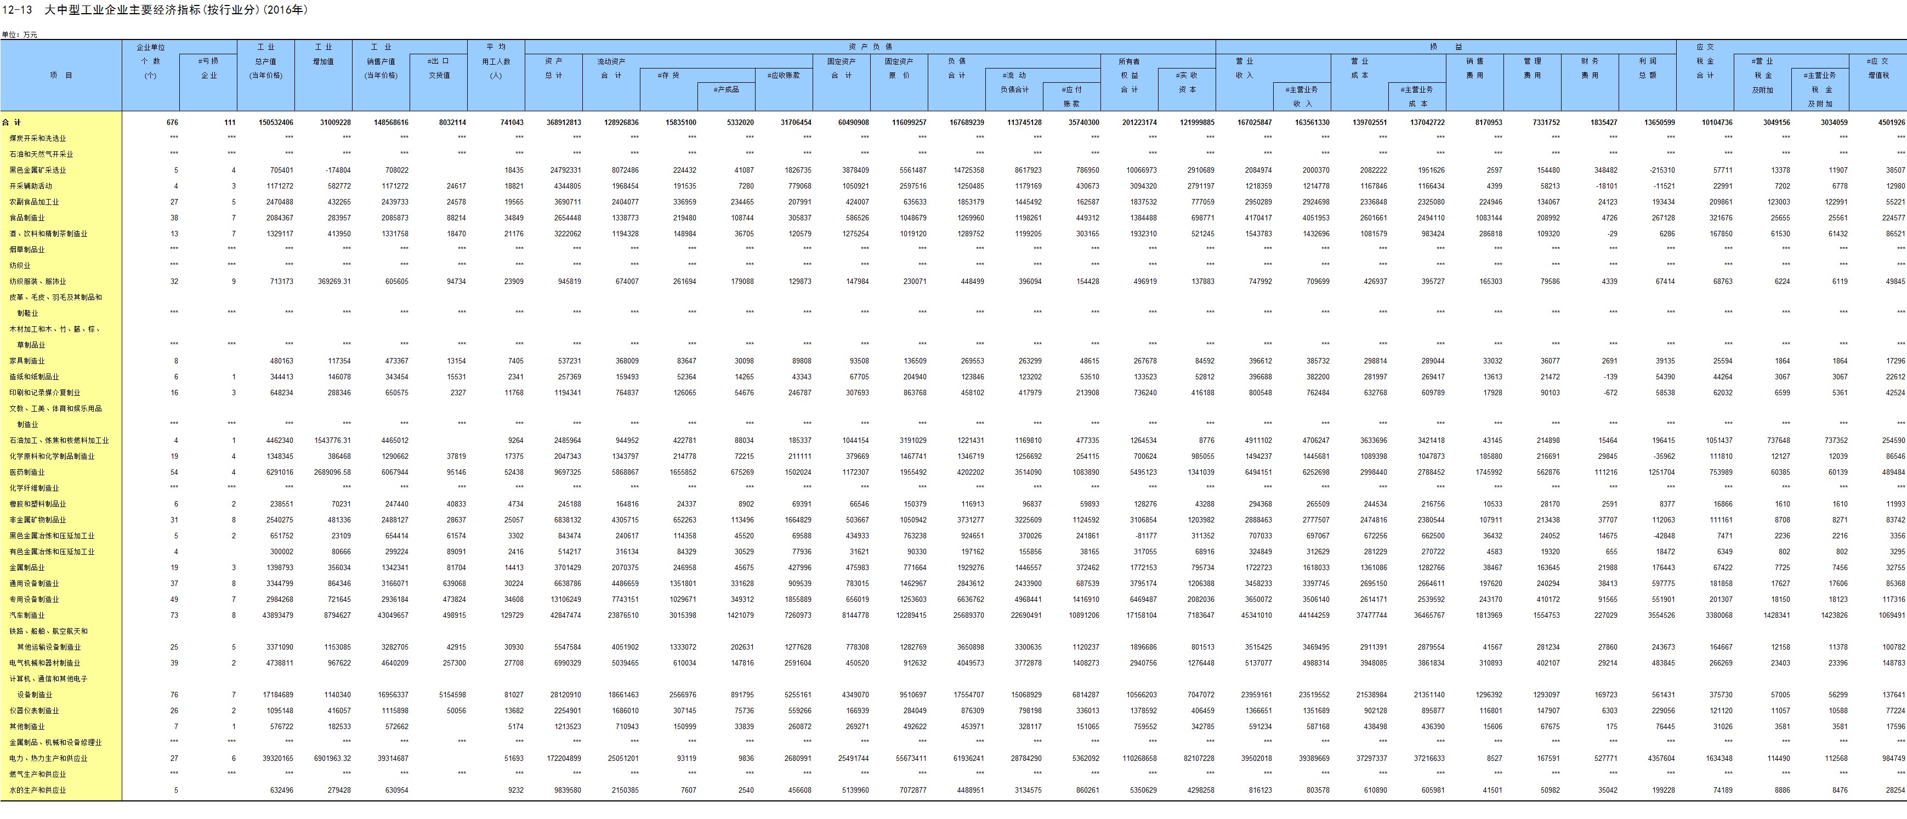Select the 合计 row label
The image size is (1907, 819).
[12, 123]
